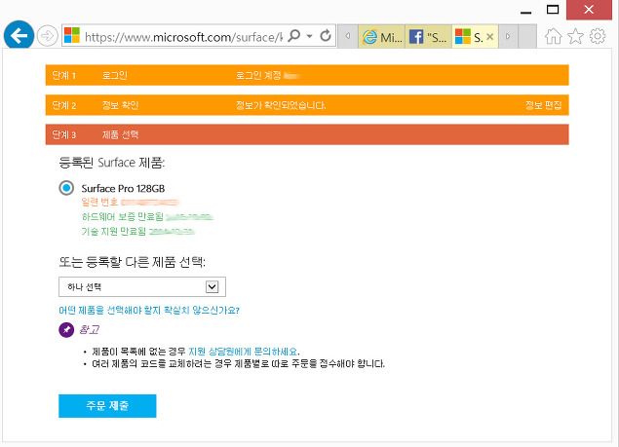Click the 참고 note label
This screenshot has height=447, width=619.
pos(90,330)
